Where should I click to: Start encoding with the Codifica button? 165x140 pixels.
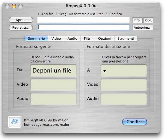click(x=135, y=122)
